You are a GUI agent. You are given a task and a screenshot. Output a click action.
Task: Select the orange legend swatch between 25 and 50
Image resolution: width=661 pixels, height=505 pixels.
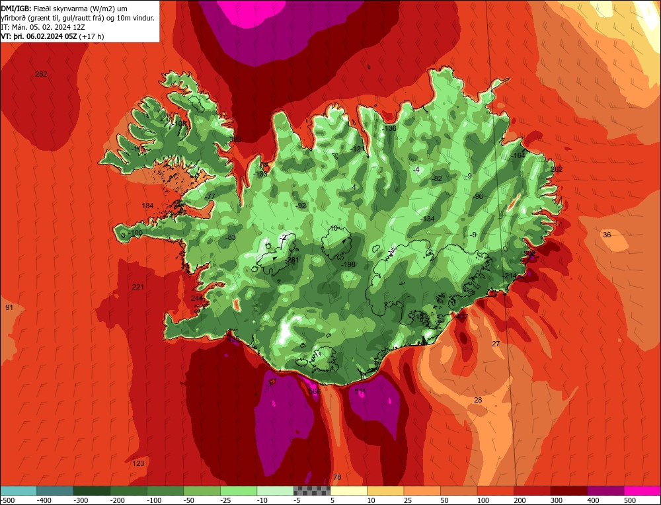[422, 490]
